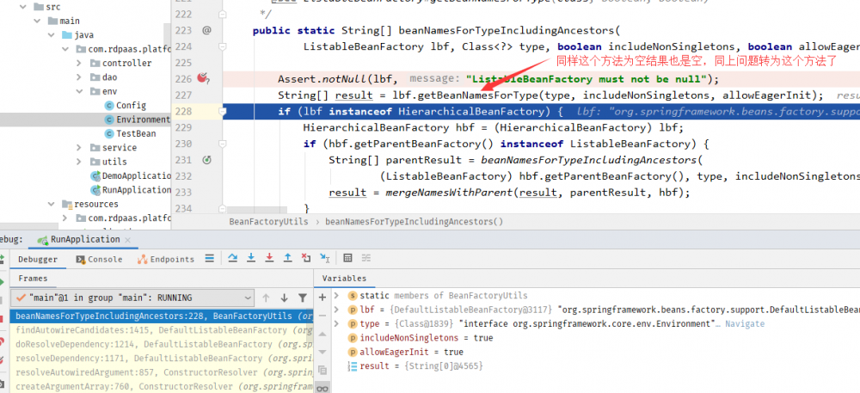Click the Run to Cursor icon
Viewport: 860px width, 393px height.
[x=325, y=258]
